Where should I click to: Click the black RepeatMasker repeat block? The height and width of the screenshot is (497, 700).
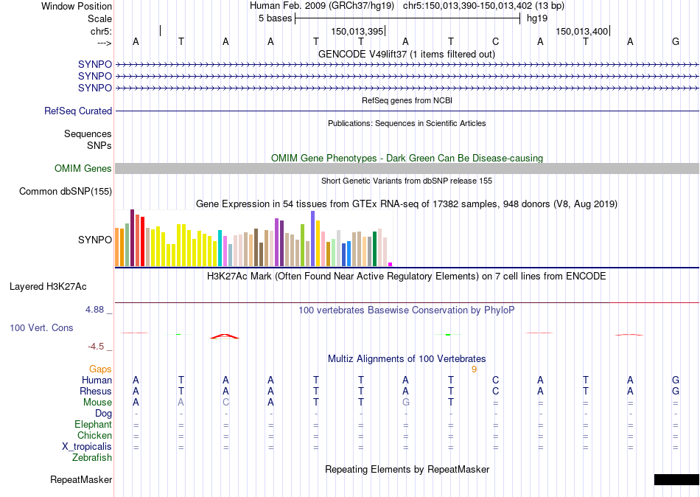[x=676, y=479]
